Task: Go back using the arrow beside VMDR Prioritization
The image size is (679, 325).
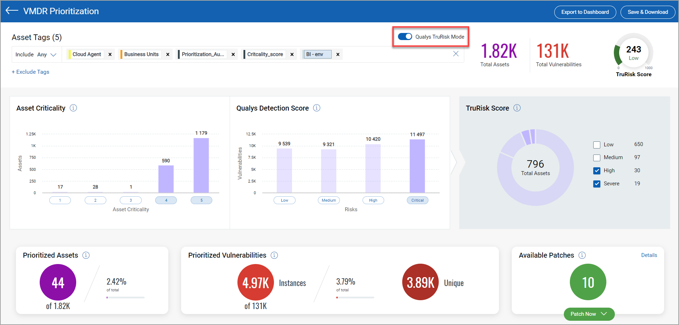Action: (x=12, y=11)
